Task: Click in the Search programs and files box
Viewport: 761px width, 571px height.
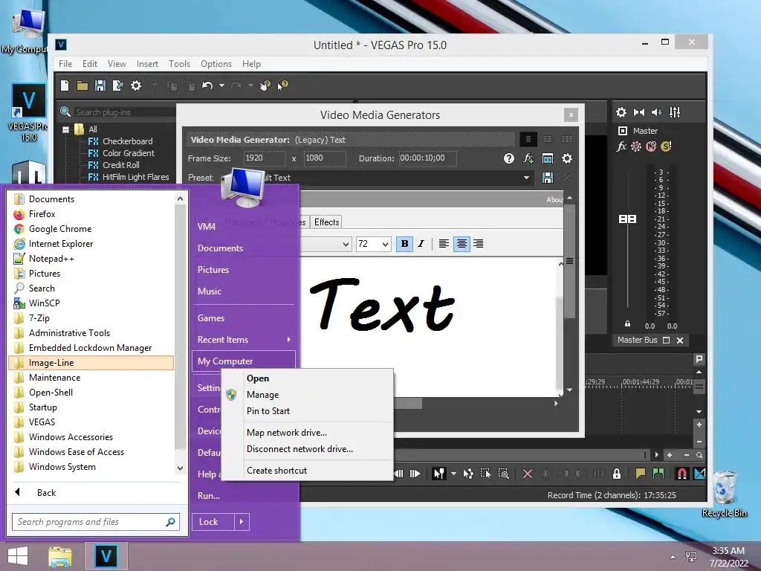Action: (x=96, y=522)
